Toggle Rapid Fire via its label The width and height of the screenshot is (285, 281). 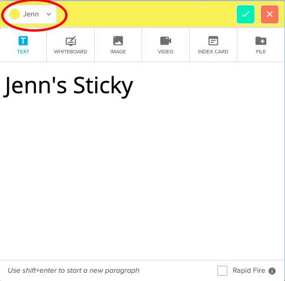tap(249, 270)
